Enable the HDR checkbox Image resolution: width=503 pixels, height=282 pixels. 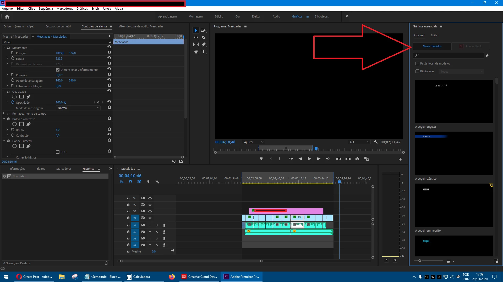tap(58, 152)
